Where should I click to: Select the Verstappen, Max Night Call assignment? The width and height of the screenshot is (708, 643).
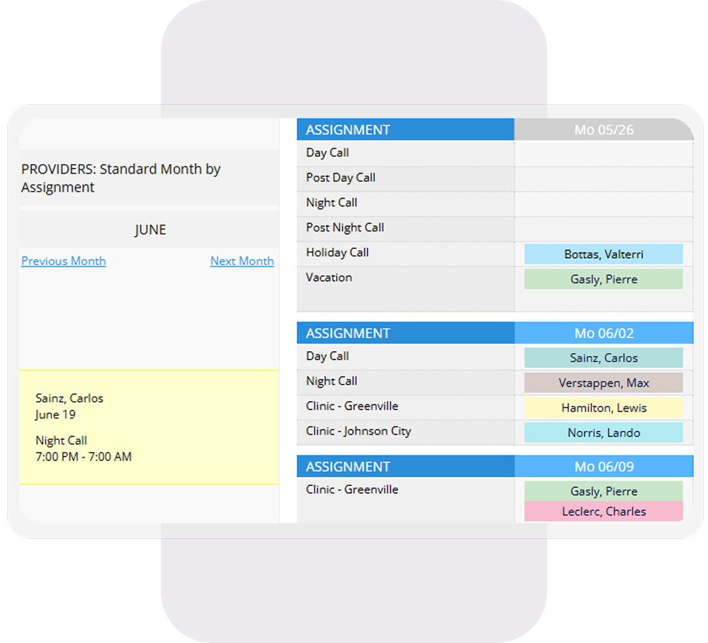(604, 383)
